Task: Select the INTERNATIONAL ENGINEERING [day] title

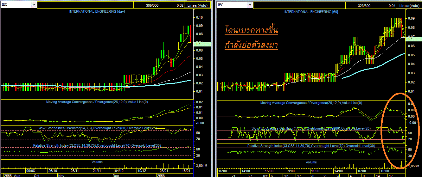Action: pyautogui.click(x=97, y=12)
